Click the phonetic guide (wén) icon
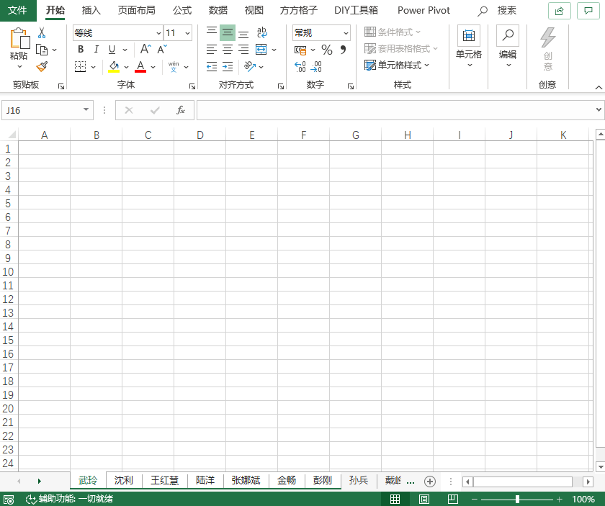 [174, 67]
